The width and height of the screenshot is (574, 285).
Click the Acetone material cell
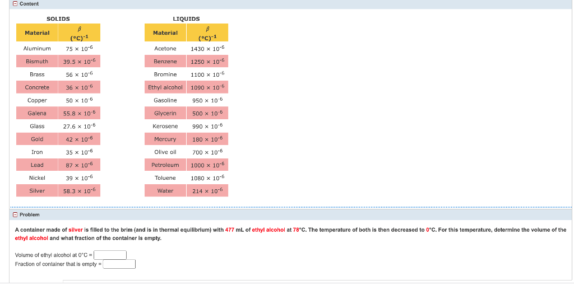click(x=165, y=49)
